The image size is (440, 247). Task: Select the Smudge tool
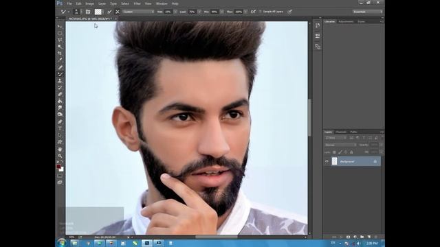coord(60,108)
